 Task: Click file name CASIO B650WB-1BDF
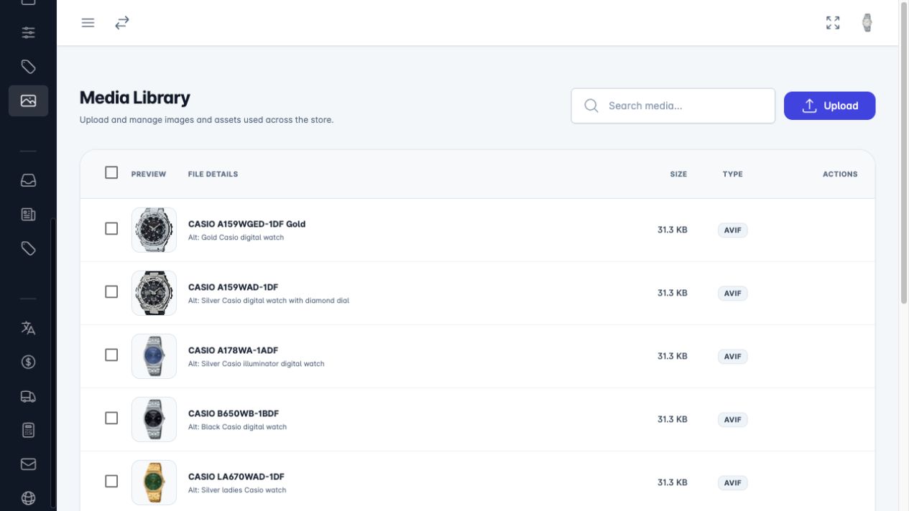pos(234,413)
